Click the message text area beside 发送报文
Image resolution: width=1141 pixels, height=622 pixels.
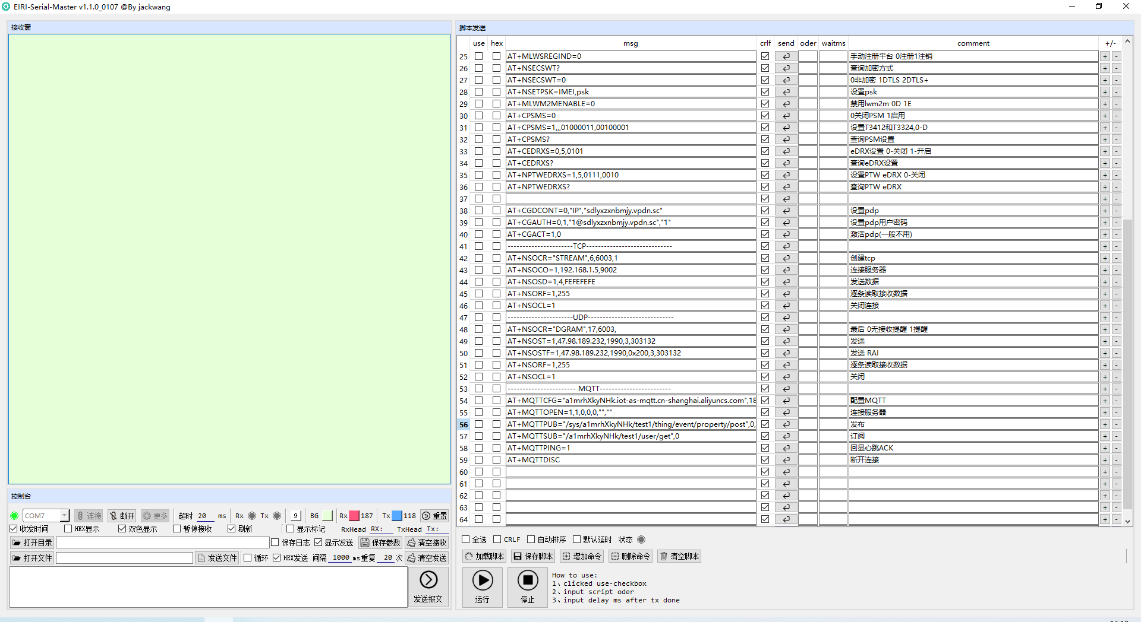[x=208, y=587]
